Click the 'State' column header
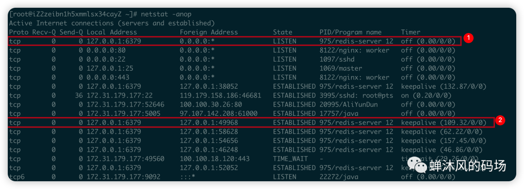Screen dimensions: 524x189 coord(282,32)
